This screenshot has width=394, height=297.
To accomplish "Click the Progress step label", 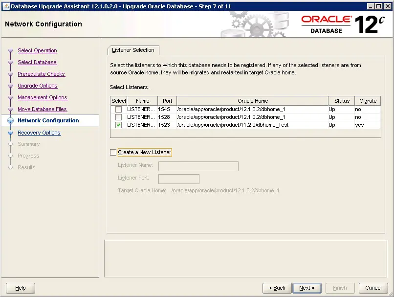I will [x=28, y=156].
